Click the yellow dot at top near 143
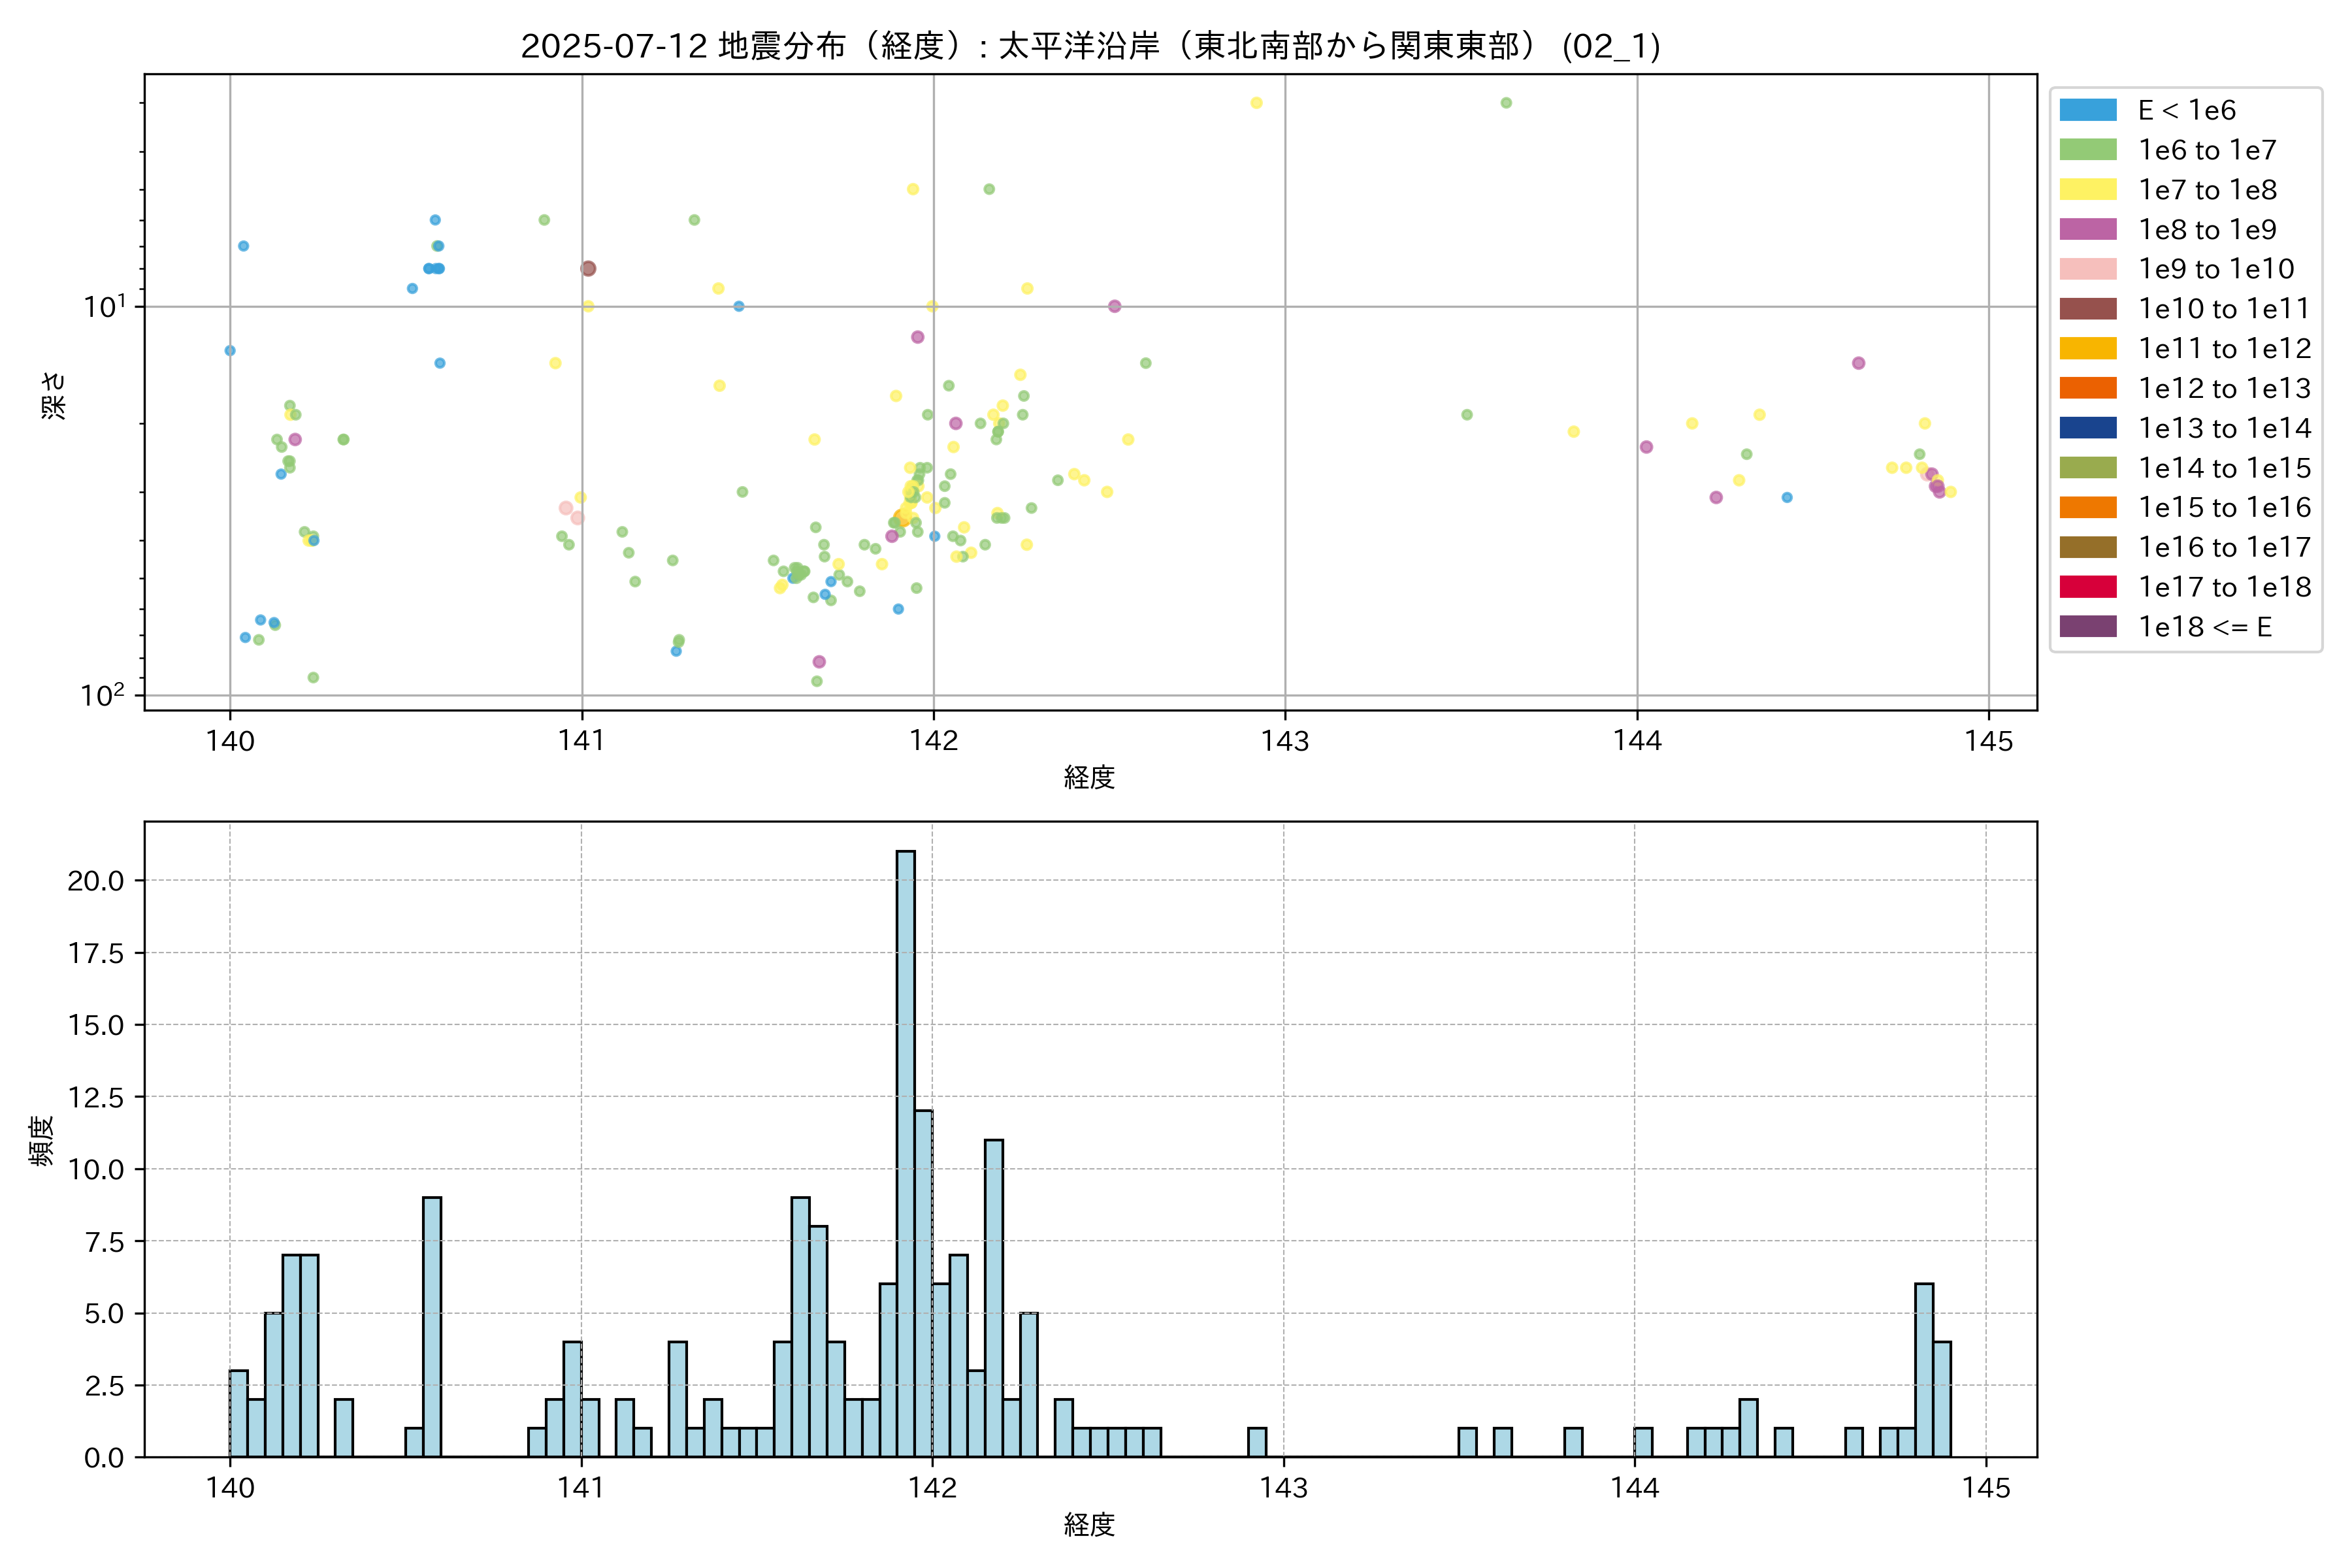 (x=1256, y=103)
